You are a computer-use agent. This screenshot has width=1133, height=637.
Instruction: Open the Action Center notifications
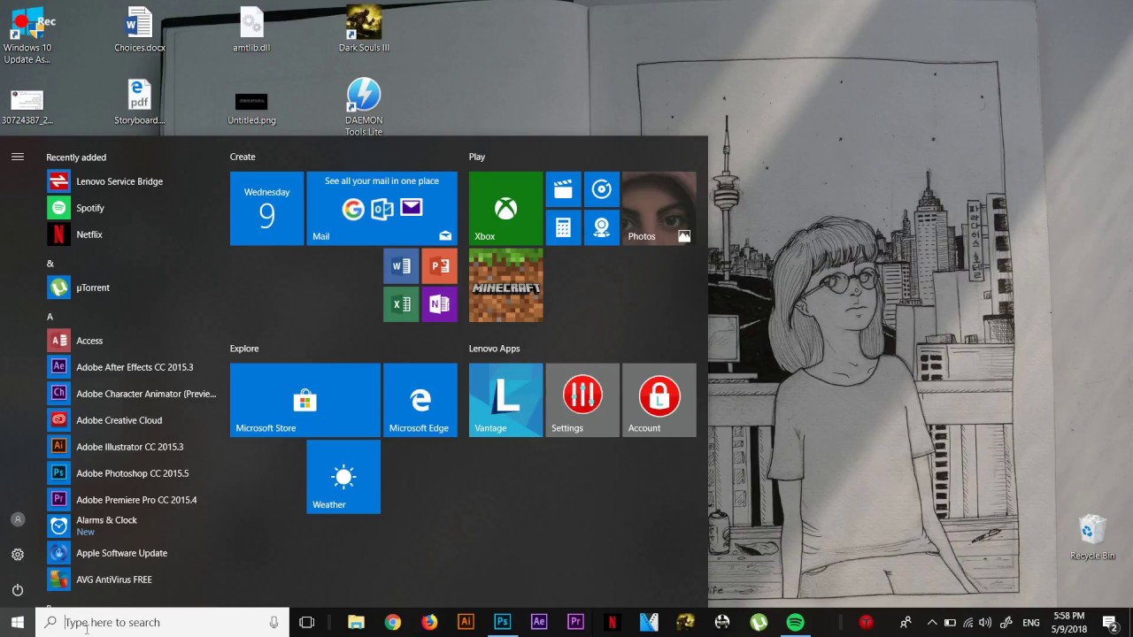tap(1110, 623)
